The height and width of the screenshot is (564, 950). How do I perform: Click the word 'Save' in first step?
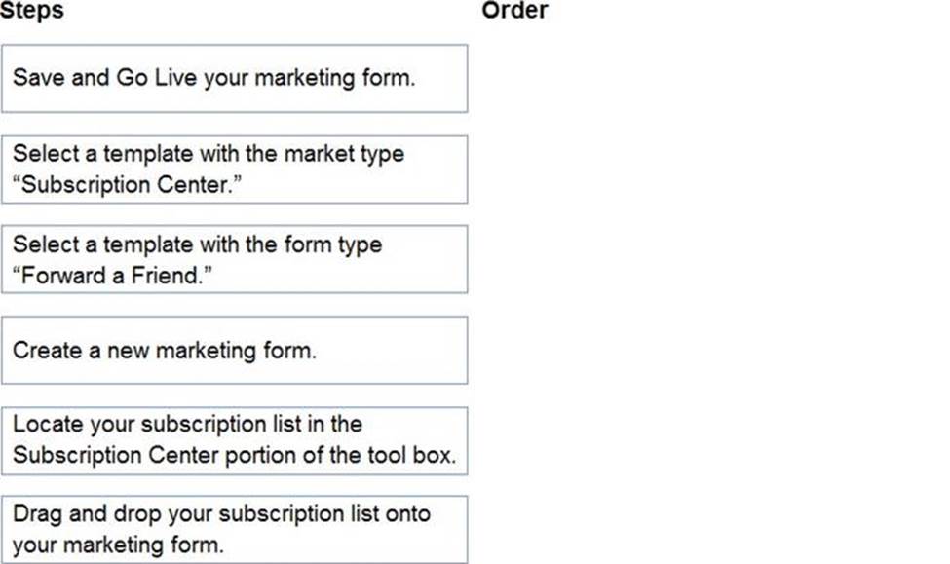pos(38,78)
